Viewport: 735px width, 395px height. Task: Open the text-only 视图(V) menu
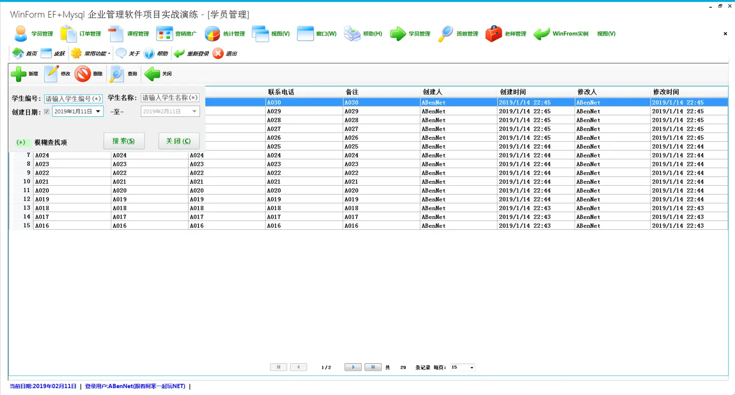click(606, 34)
